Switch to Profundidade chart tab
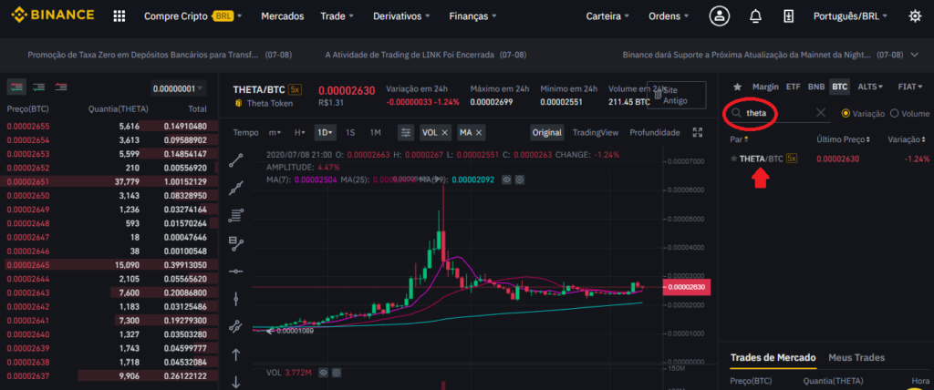The image size is (934, 390). (655, 132)
